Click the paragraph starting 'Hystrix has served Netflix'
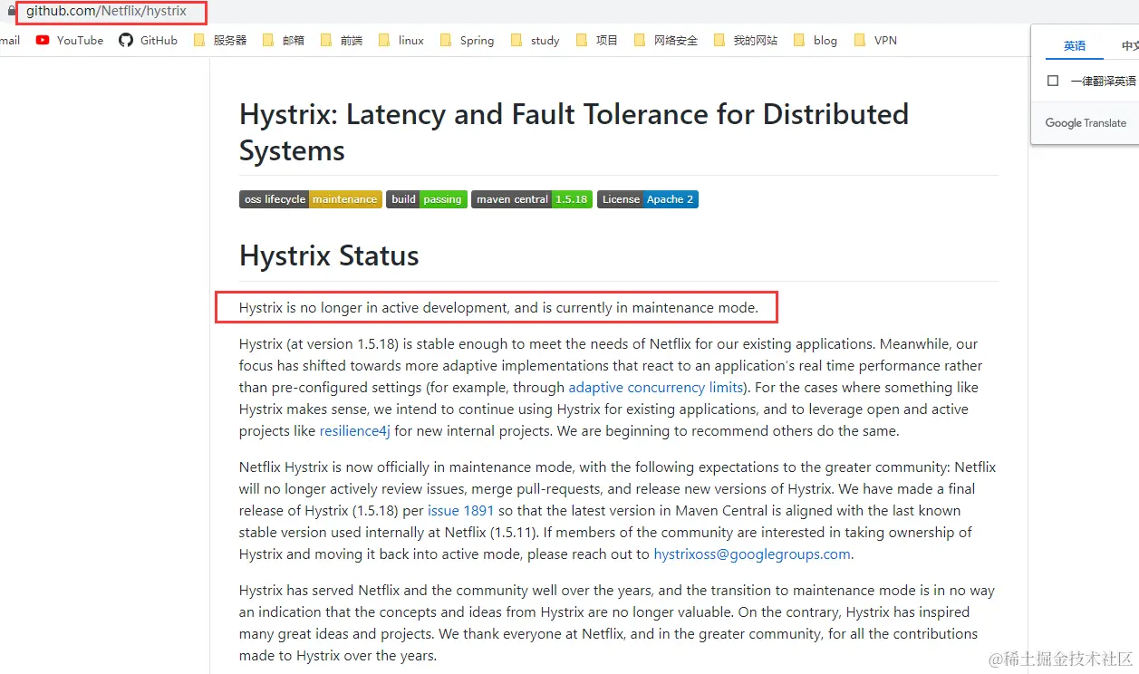 pyautogui.click(x=617, y=622)
